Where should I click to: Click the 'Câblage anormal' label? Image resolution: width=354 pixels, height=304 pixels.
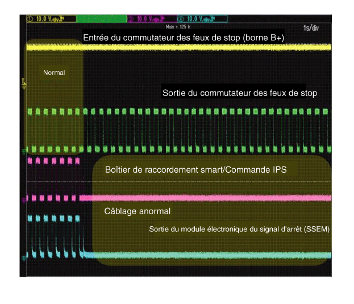(x=138, y=211)
